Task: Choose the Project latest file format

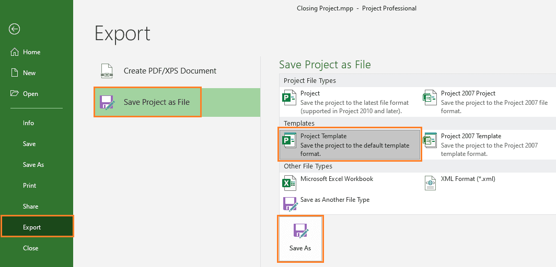Action: coord(350,102)
